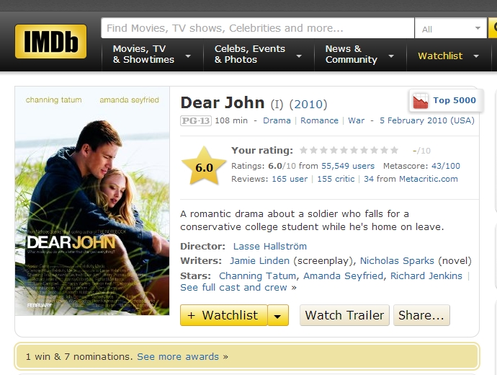This screenshot has height=375, width=497.
Task: Open writer Jamie Linden's page
Action: (259, 261)
